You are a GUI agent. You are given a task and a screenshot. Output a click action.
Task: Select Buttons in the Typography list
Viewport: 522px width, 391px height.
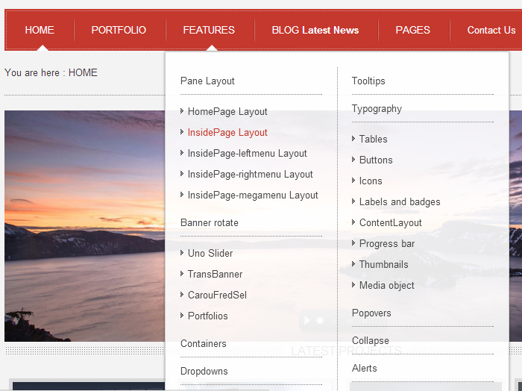[x=376, y=160]
